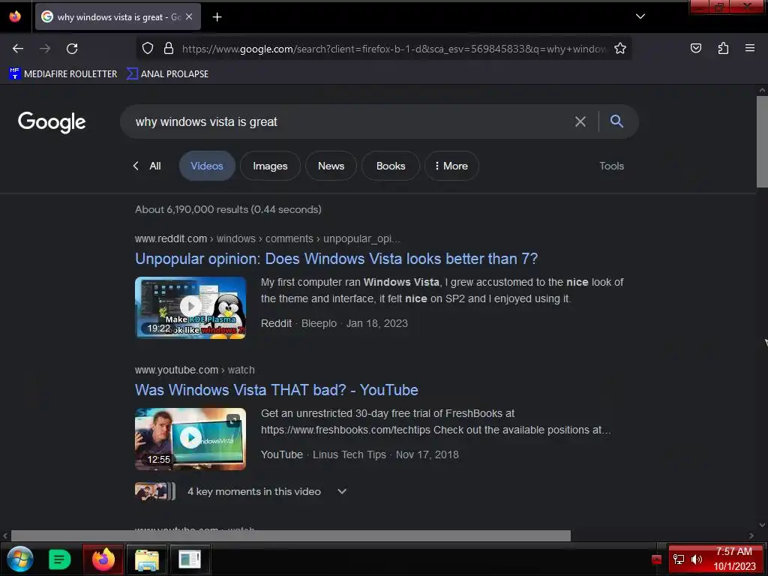Open the Windows Start orb

(x=20, y=559)
